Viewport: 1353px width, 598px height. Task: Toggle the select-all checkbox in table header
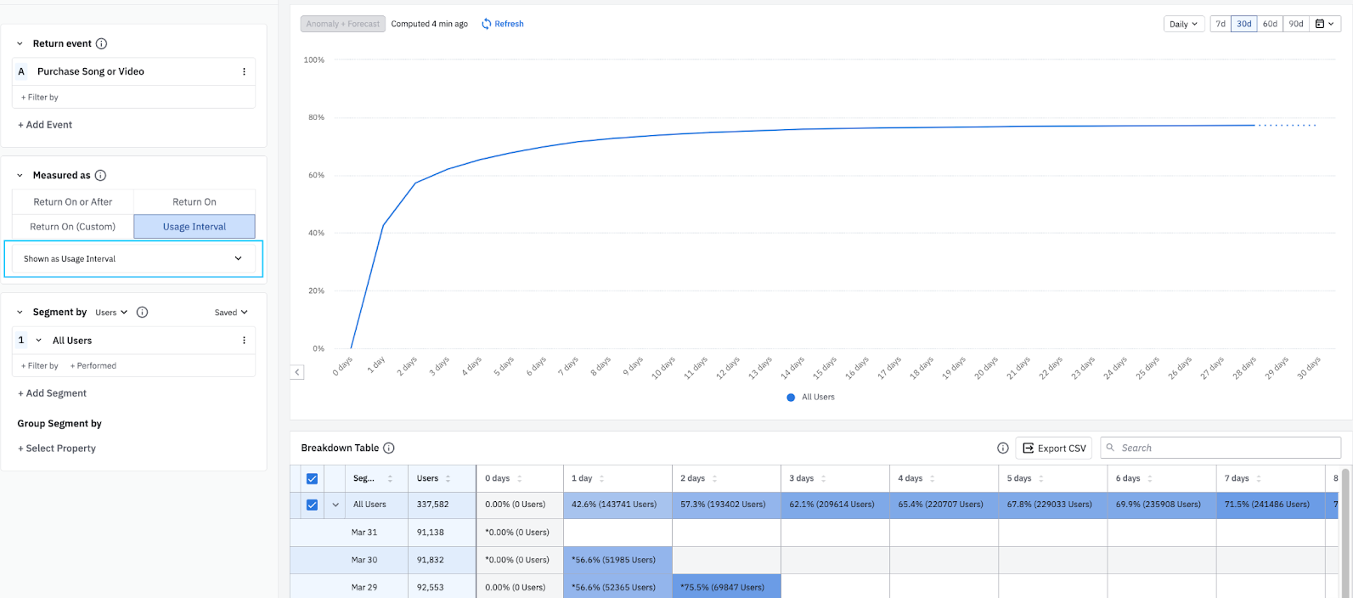click(x=312, y=478)
